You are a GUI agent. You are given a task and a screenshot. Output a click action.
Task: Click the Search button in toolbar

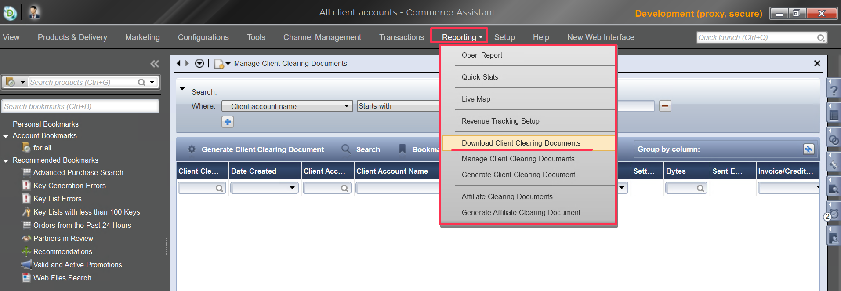[361, 149]
